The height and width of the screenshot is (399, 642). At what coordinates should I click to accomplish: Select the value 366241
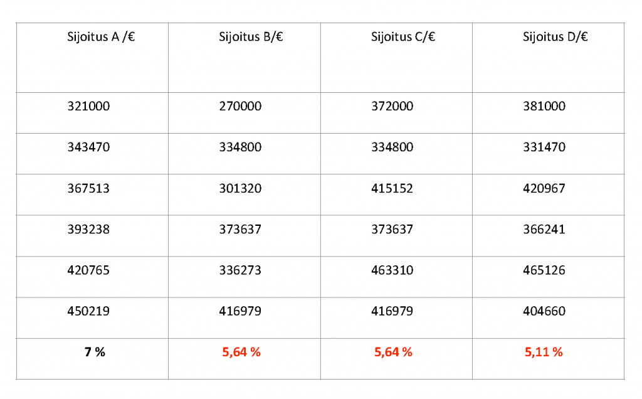pos(544,230)
